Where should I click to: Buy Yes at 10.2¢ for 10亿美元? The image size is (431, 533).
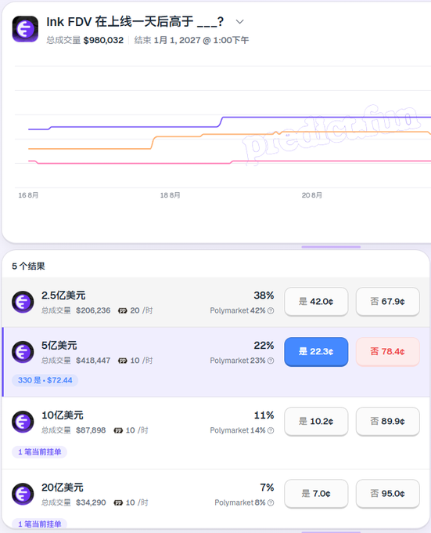tap(316, 422)
